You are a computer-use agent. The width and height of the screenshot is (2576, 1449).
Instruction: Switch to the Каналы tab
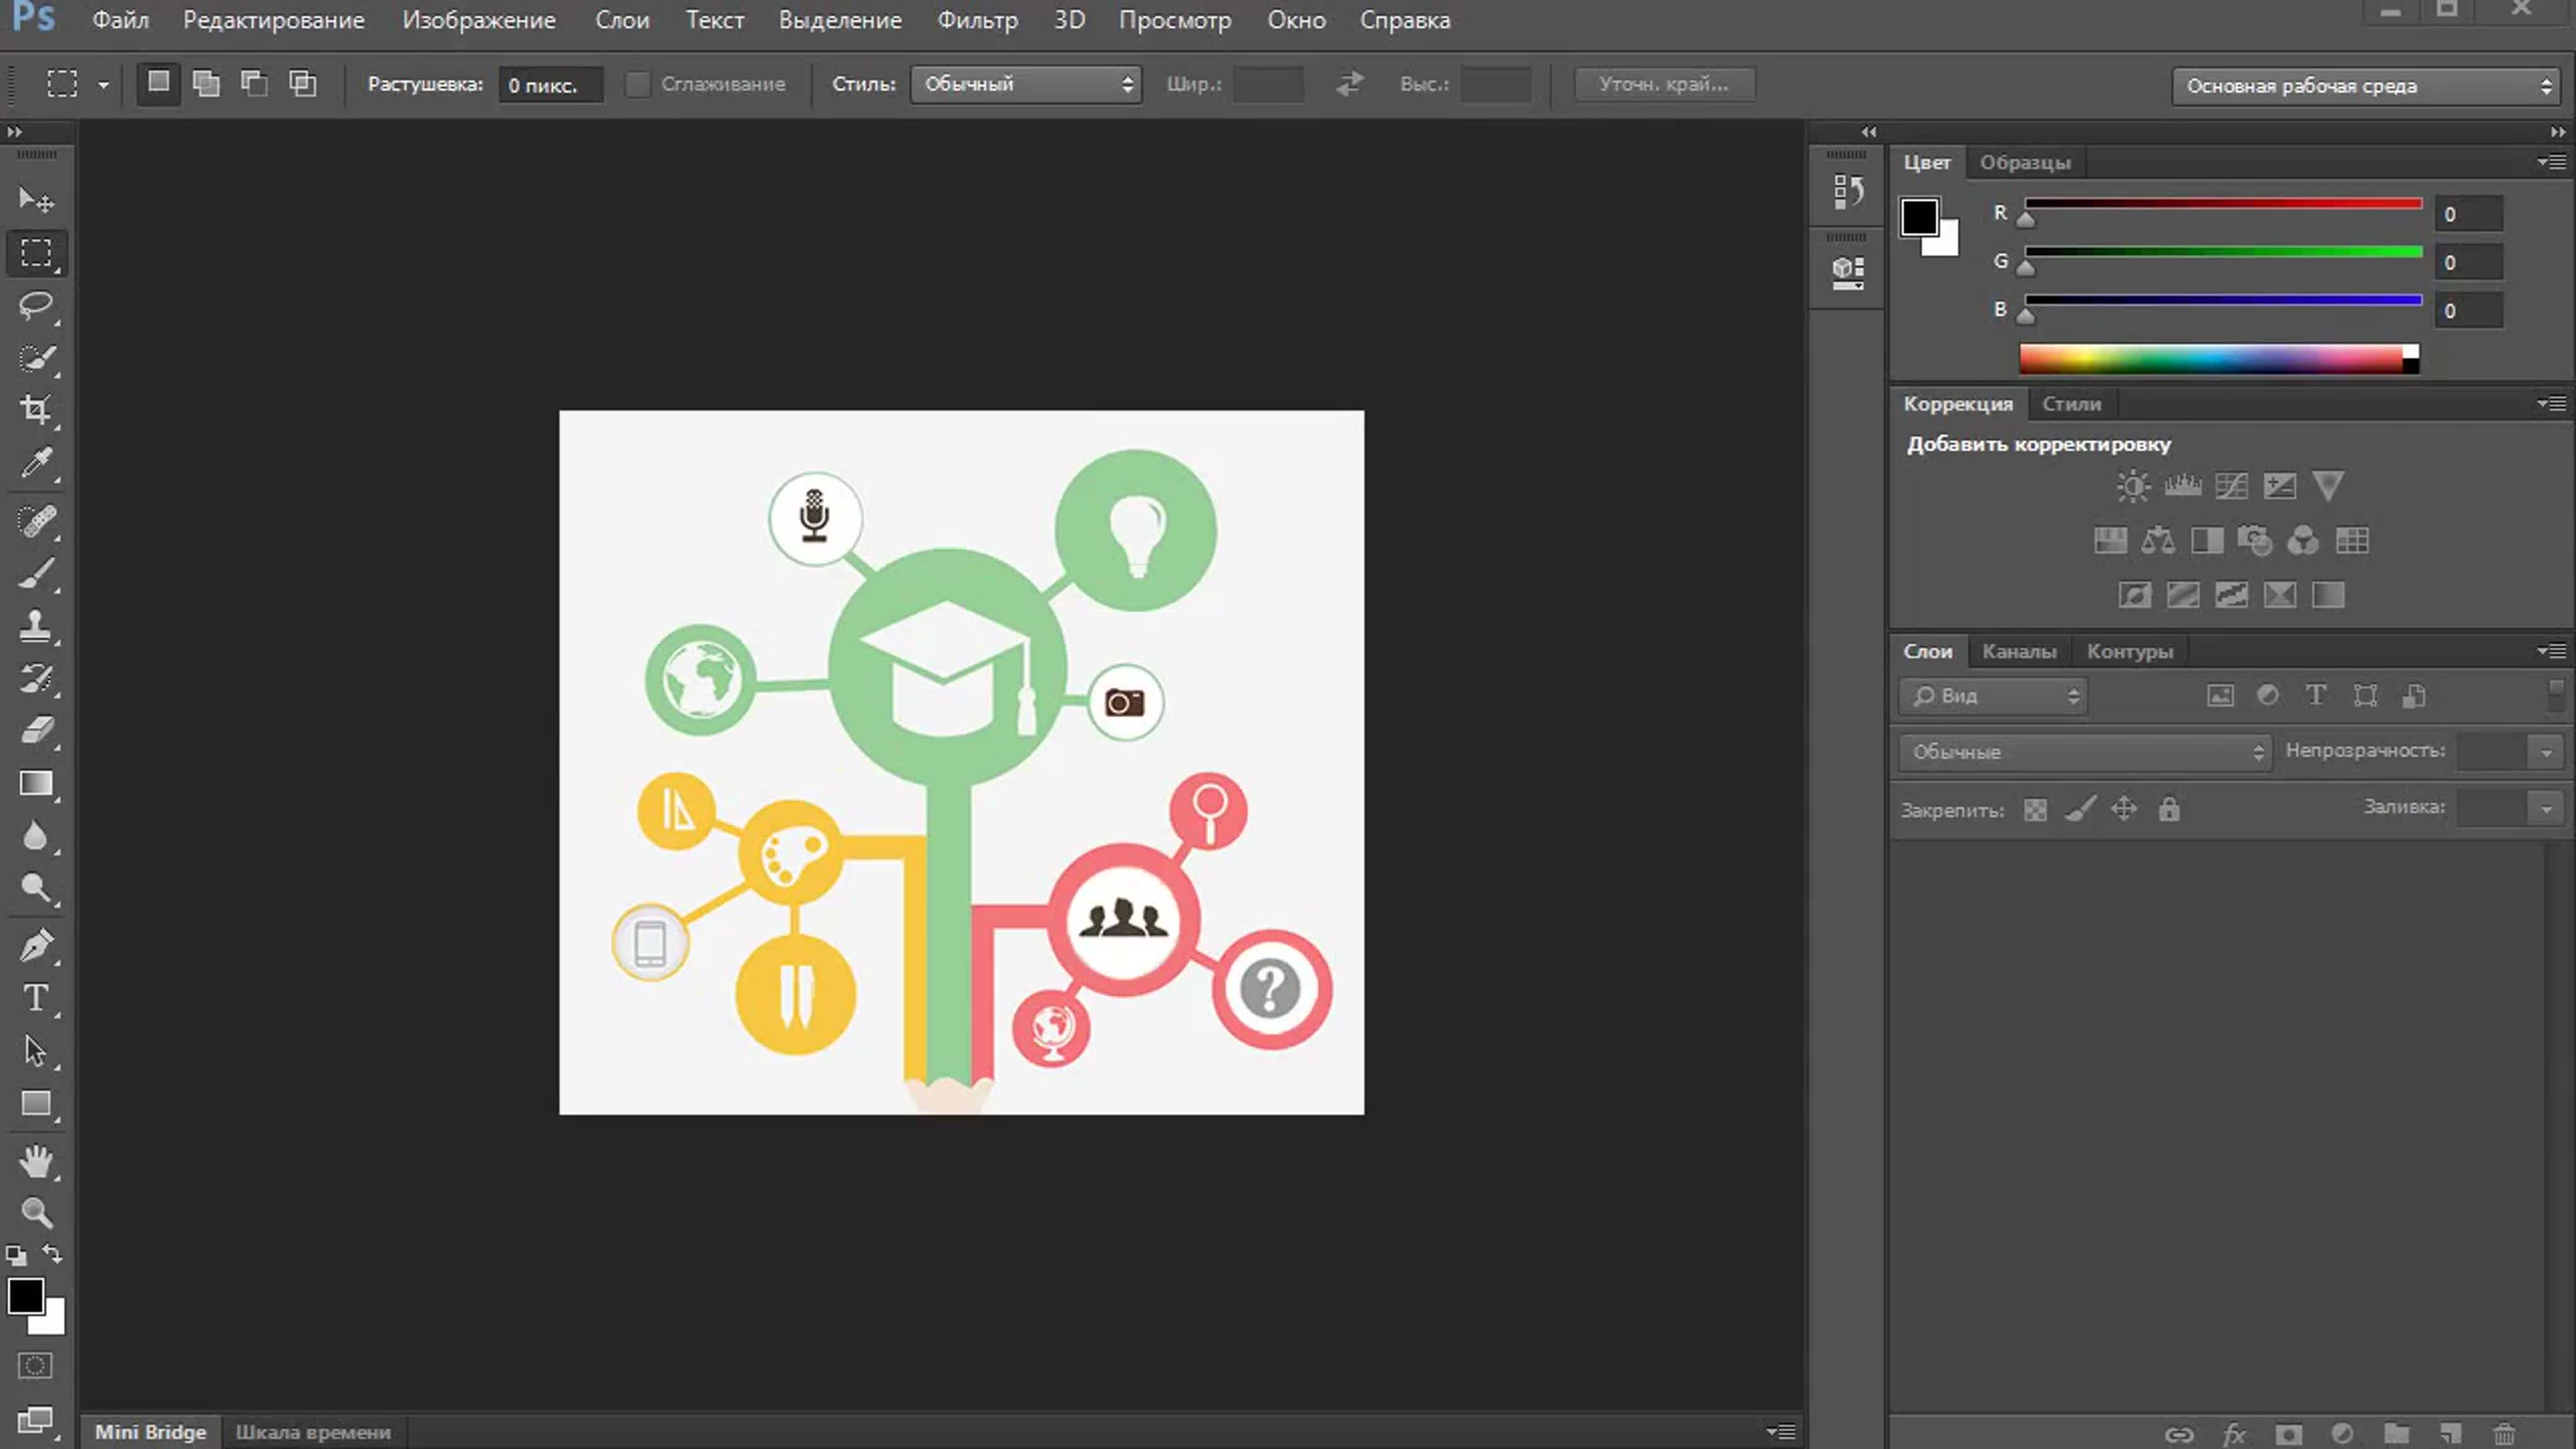(2019, 651)
